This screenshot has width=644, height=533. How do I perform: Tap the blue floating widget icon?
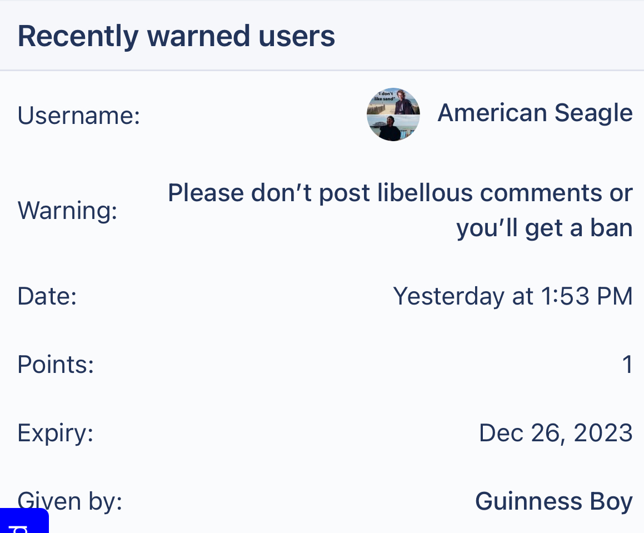(x=24, y=521)
